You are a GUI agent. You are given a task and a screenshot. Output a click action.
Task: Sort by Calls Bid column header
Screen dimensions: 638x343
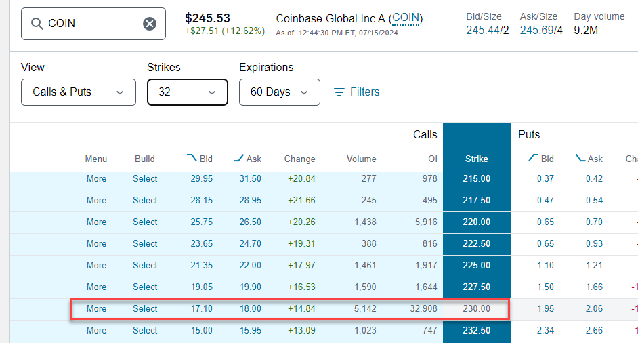click(x=199, y=159)
